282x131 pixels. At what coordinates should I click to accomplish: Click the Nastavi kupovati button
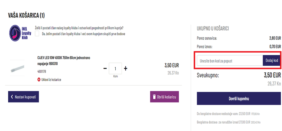[x=23, y=97]
